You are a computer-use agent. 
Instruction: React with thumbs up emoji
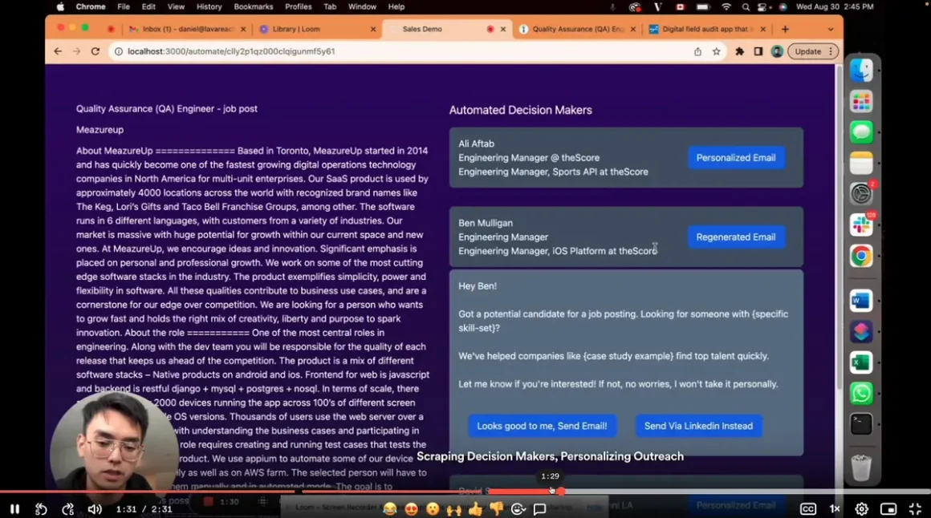click(x=475, y=509)
